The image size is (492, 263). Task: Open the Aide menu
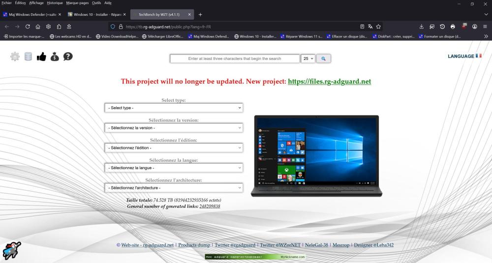point(108,3)
